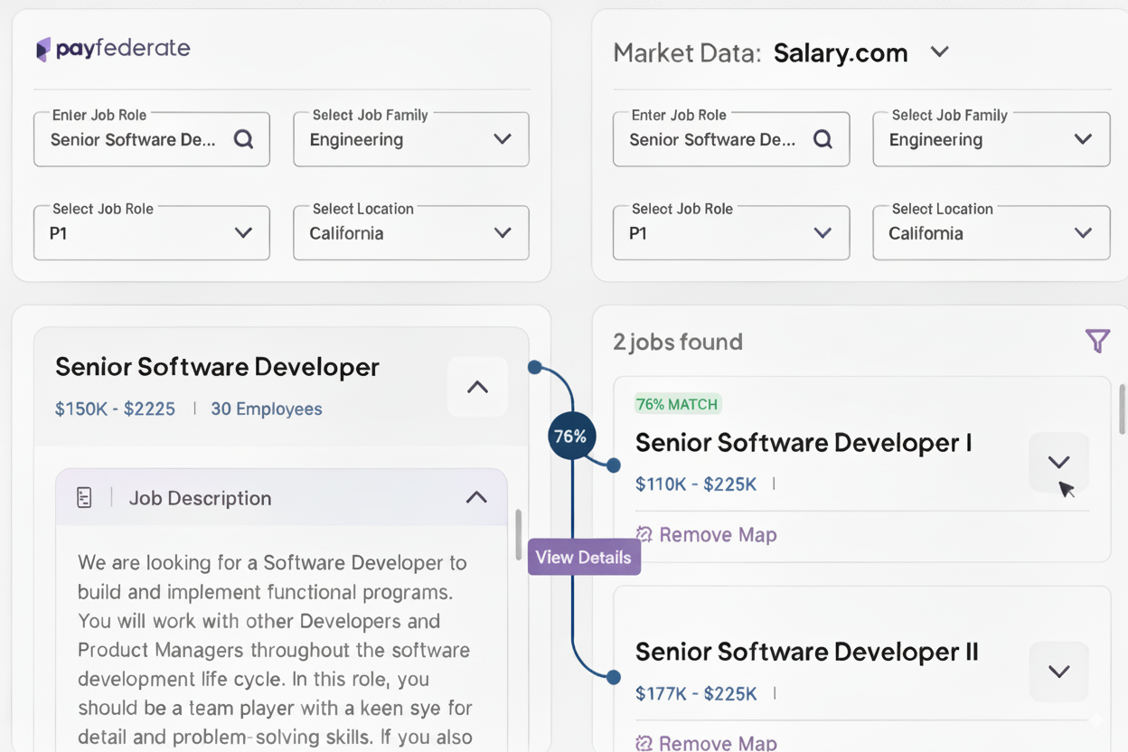Open the purple filter icon beside jobs found

(1096, 341)
